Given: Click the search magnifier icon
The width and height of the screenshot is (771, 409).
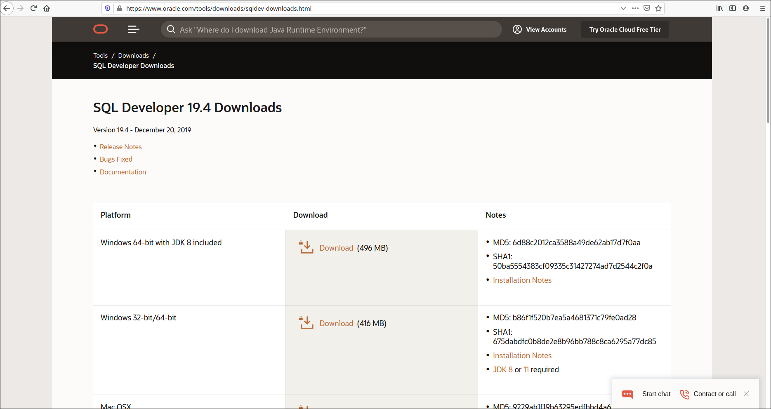Looking at the screenshot, I should [171, 29].
